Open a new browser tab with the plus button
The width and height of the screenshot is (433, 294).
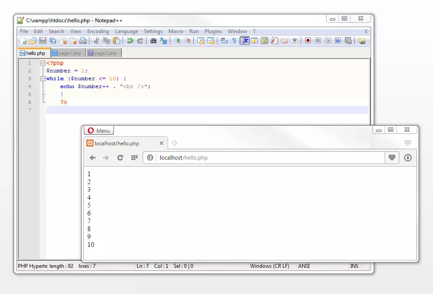(x=175, y=143)
